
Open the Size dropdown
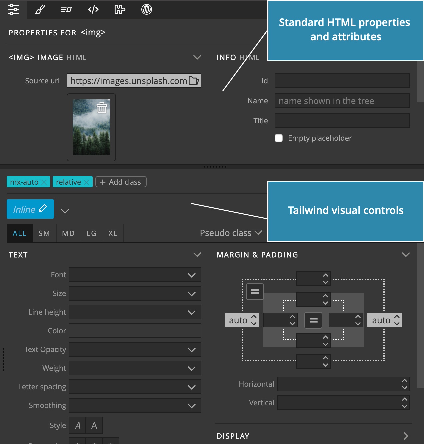(135, 293)
